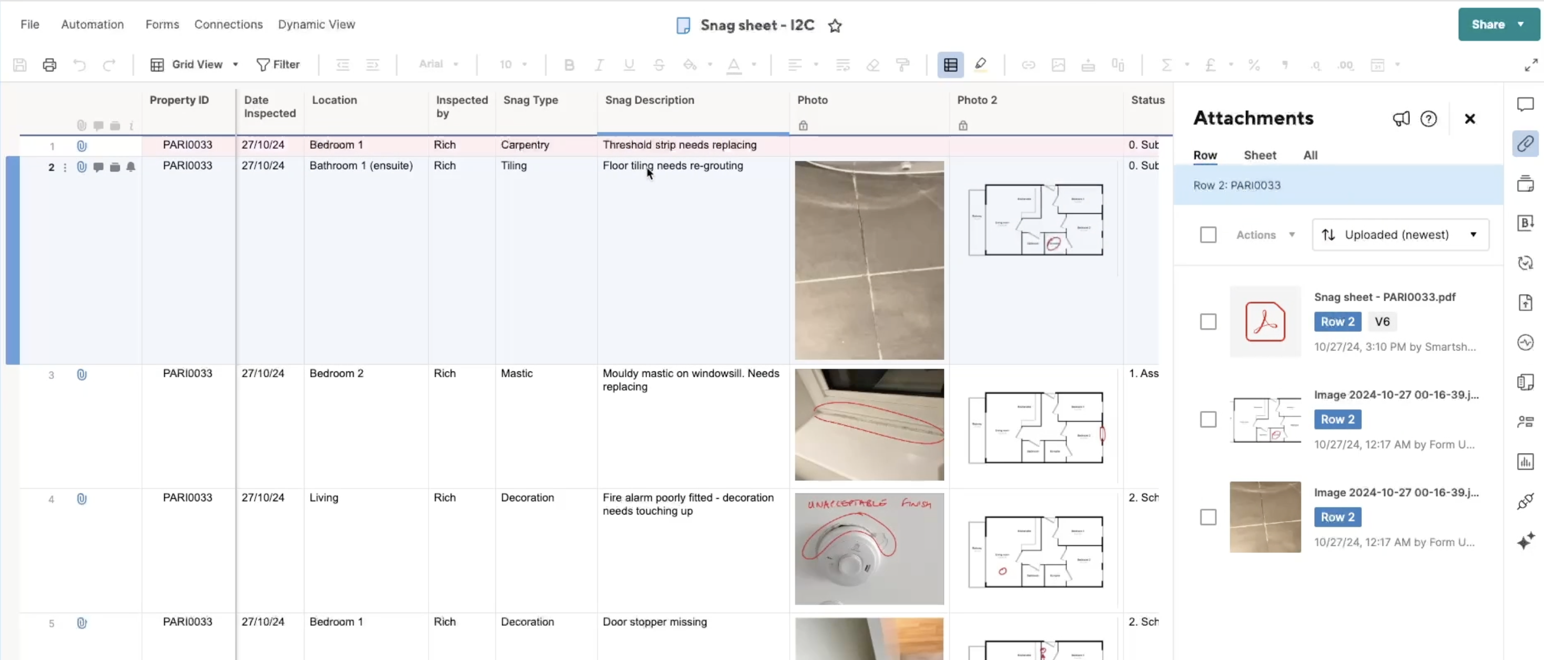Switch to the All attachments tab
This screenshot has width=1544, height=660.
pyautogui.click(x=1310, y=155)
